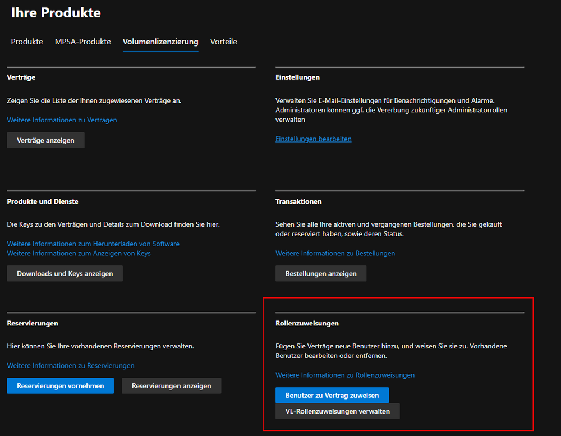Click Reservierungen vornehmen button

[60, 386]
